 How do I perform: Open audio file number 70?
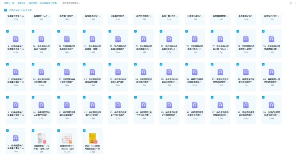(41, 39)
